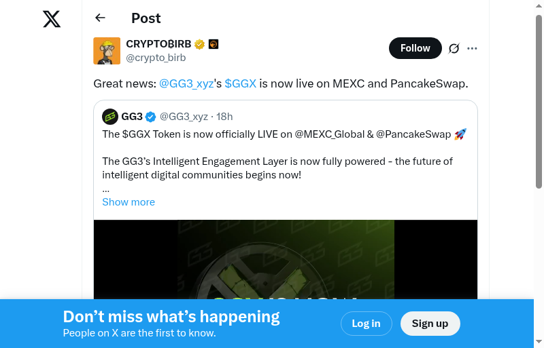The image size is (544, 348).
Task: Click the X logo home icon
Action: (52, 19)
